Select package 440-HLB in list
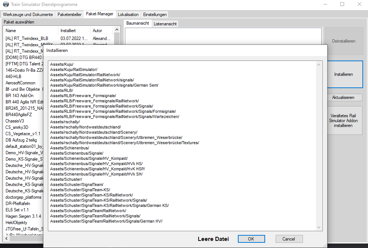Image resolution: width=368 pixels, height=248 pixels. click(x=13, y=77)
